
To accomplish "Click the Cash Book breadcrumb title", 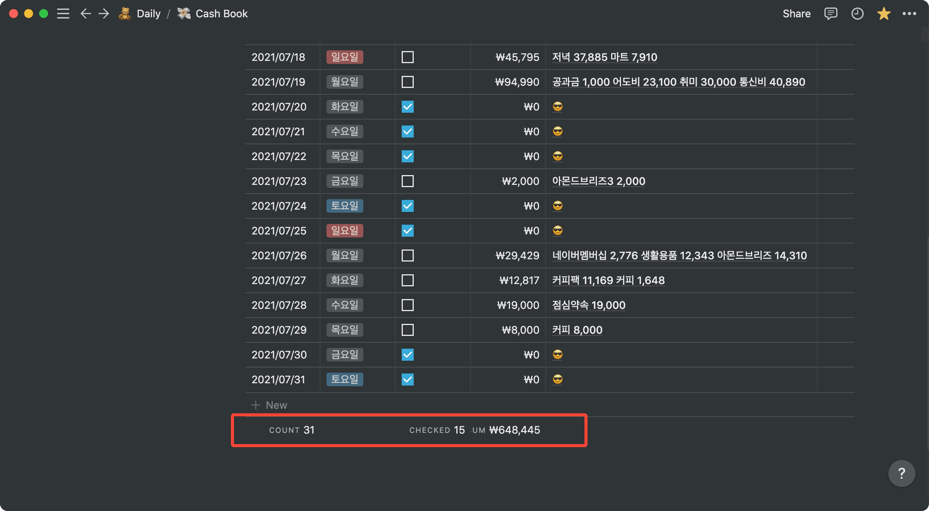I will coord(221,14).
